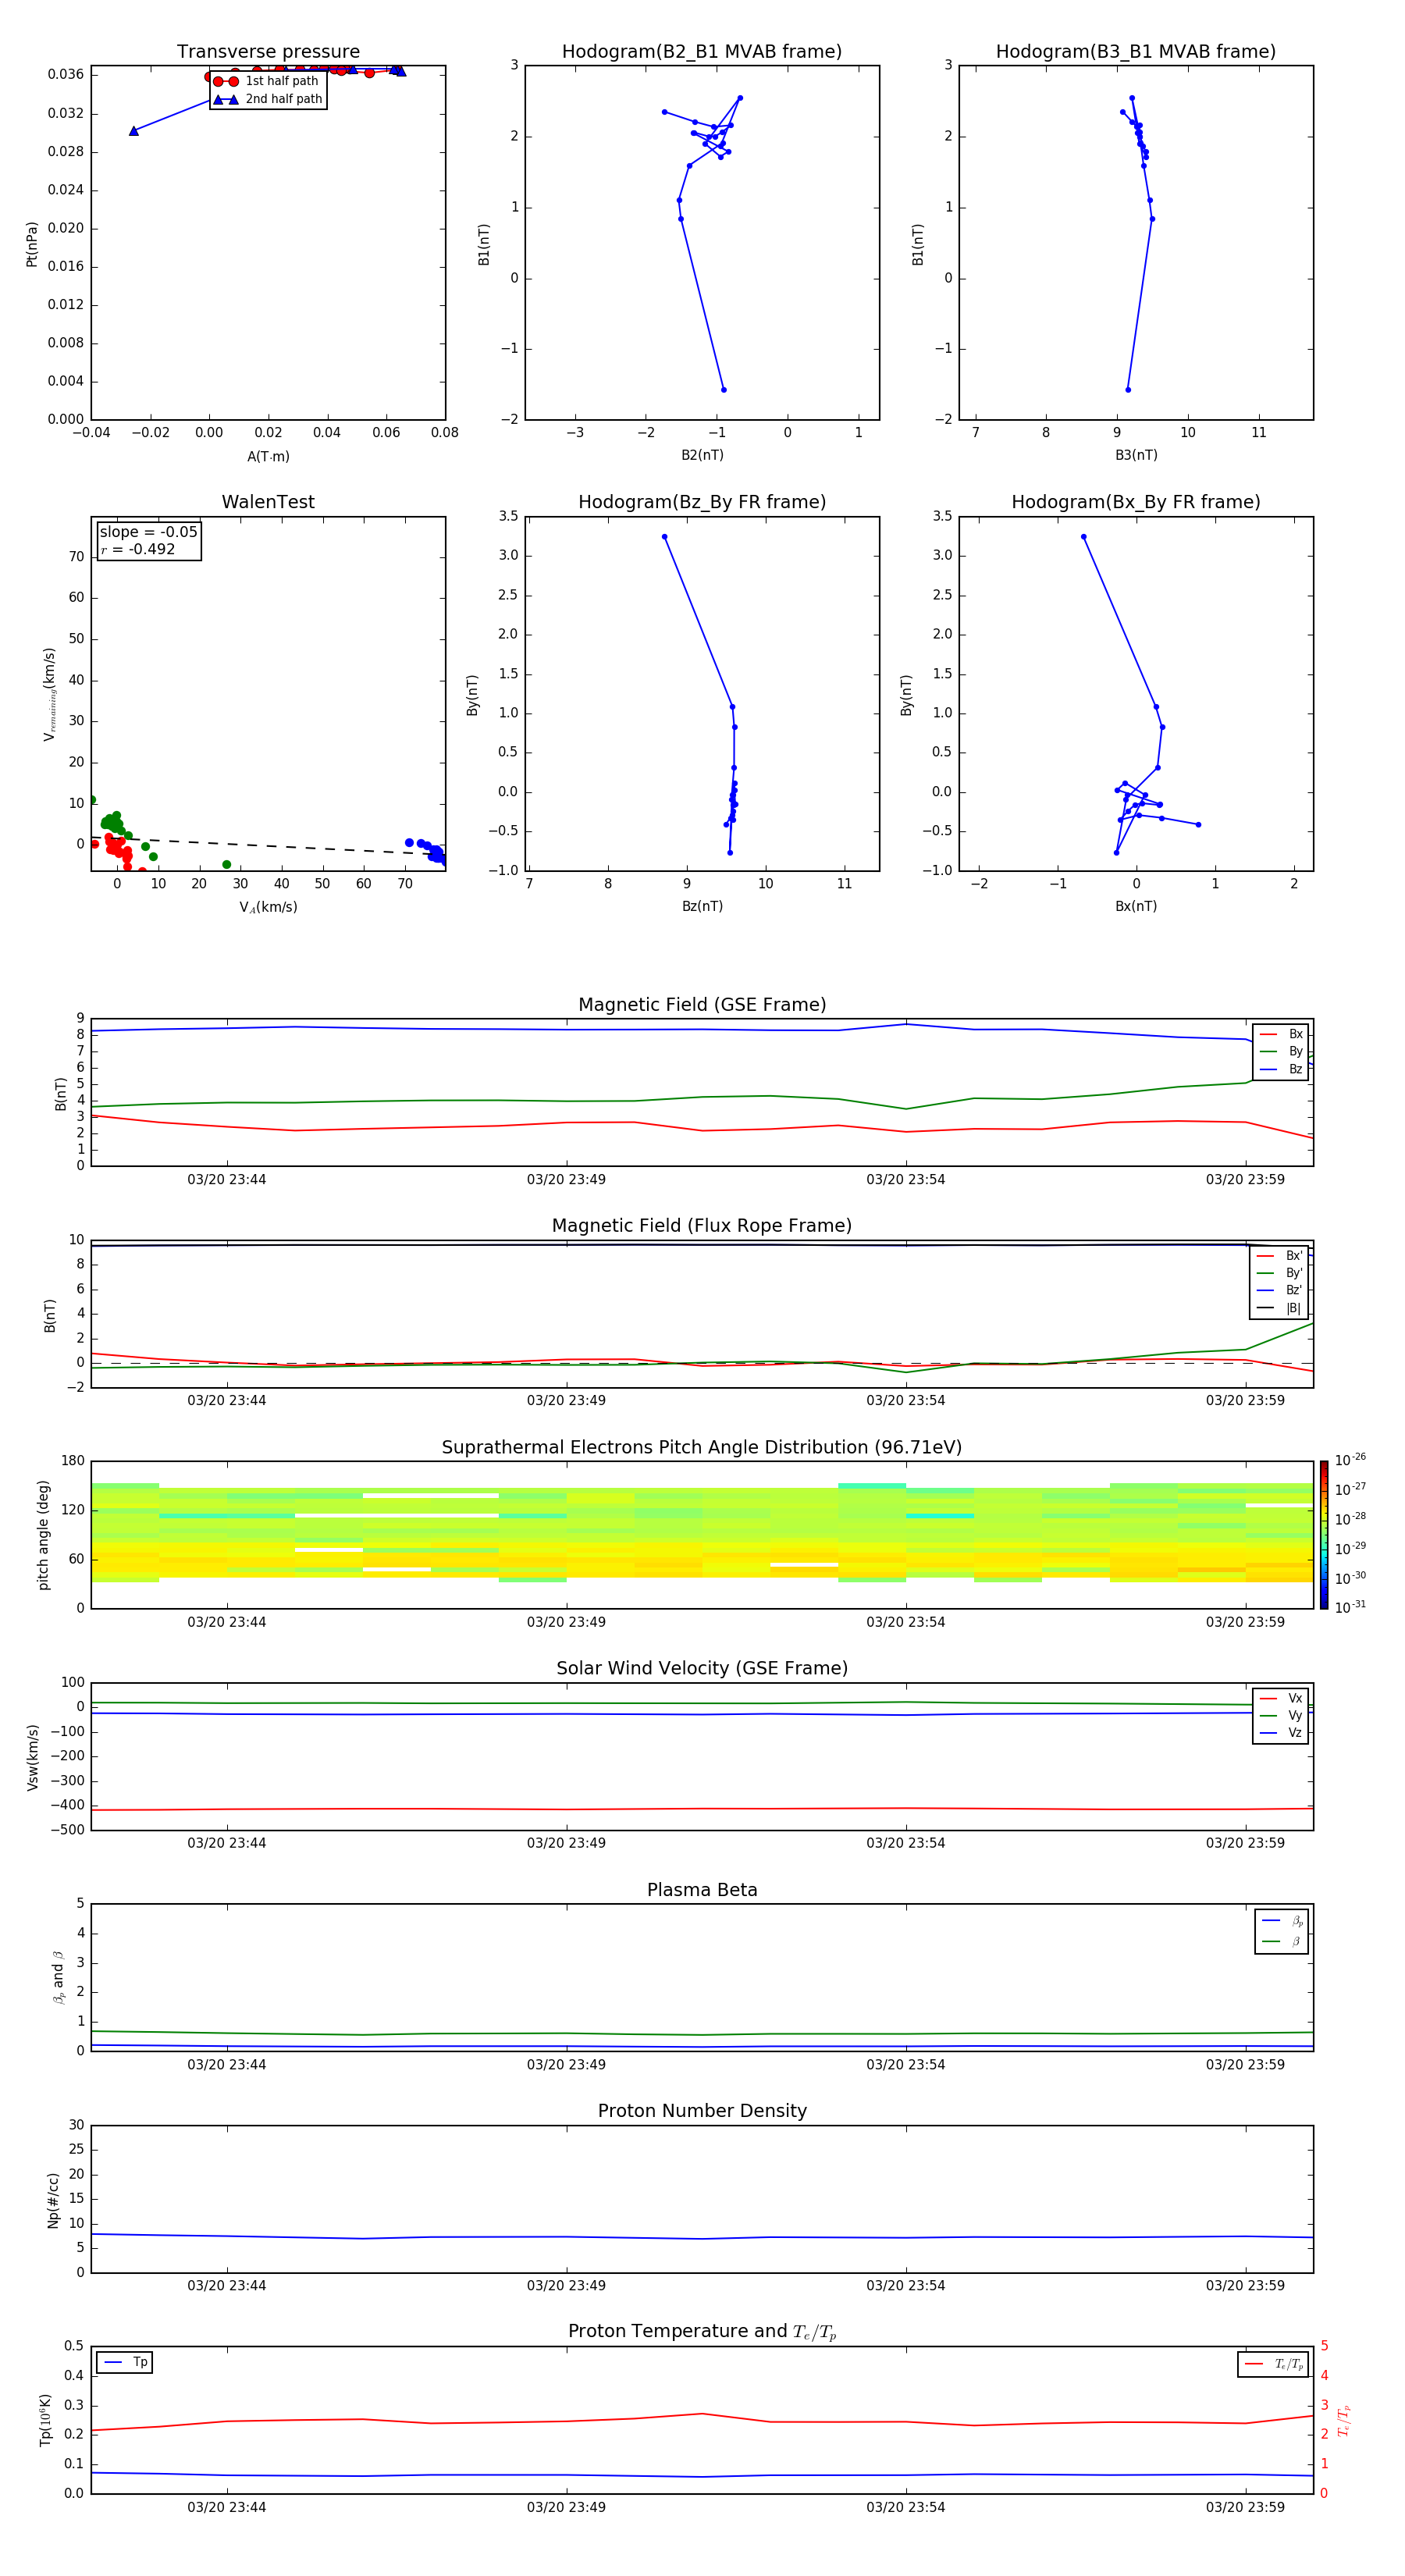Click the 'Hodogram(B3_B1 MVAB frame)' title

[1135, 52]
